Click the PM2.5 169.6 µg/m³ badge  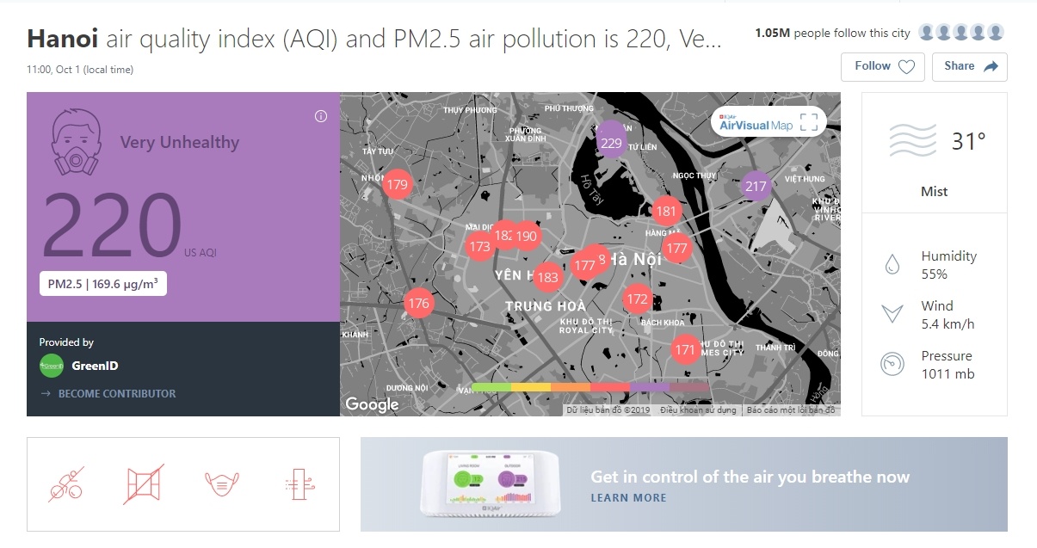103,284
